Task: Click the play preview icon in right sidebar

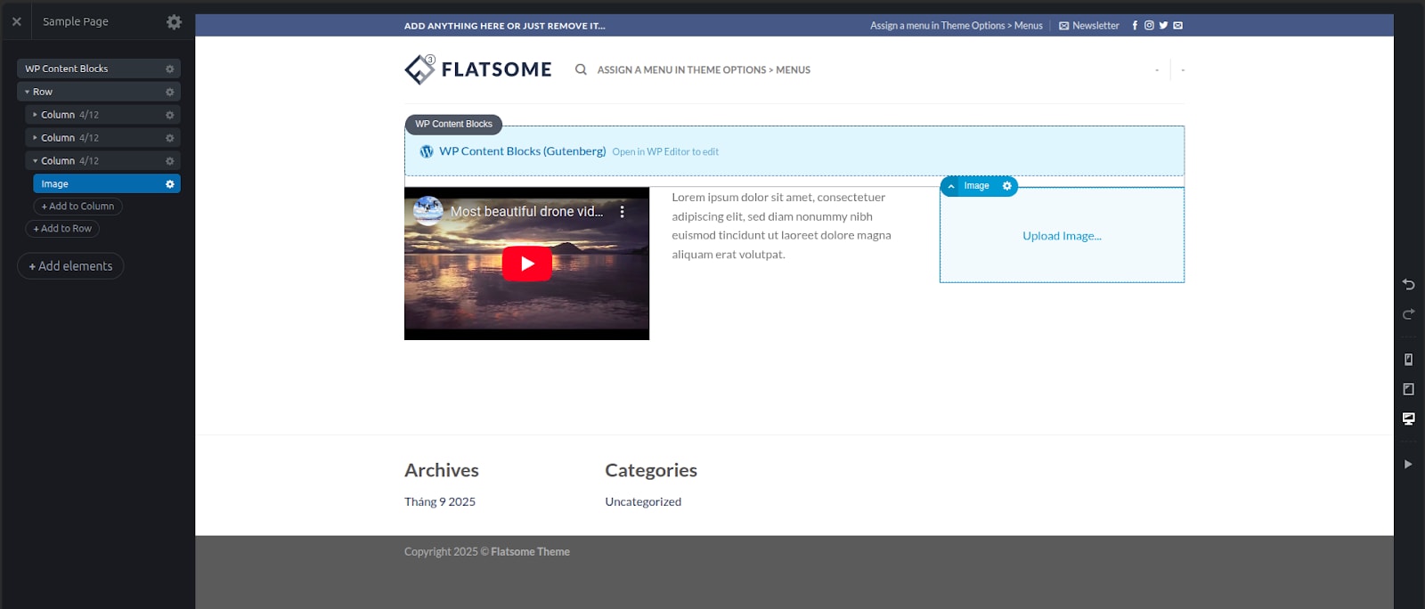Action: (x=1408, y=464)
